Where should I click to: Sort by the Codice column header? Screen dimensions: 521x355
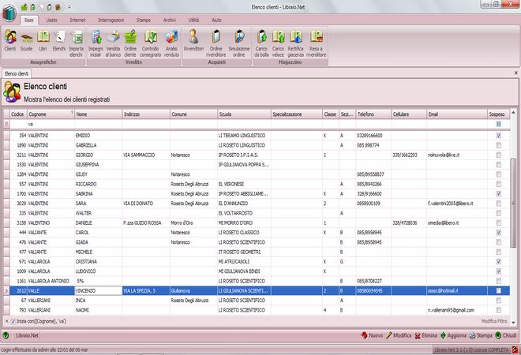click(x=18, y=114)
